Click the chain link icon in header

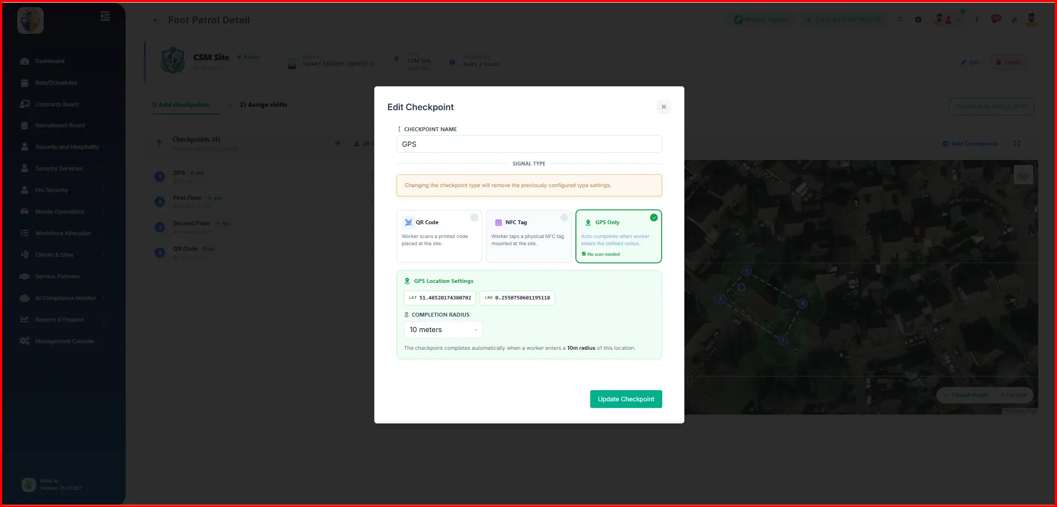point(1014,20)
